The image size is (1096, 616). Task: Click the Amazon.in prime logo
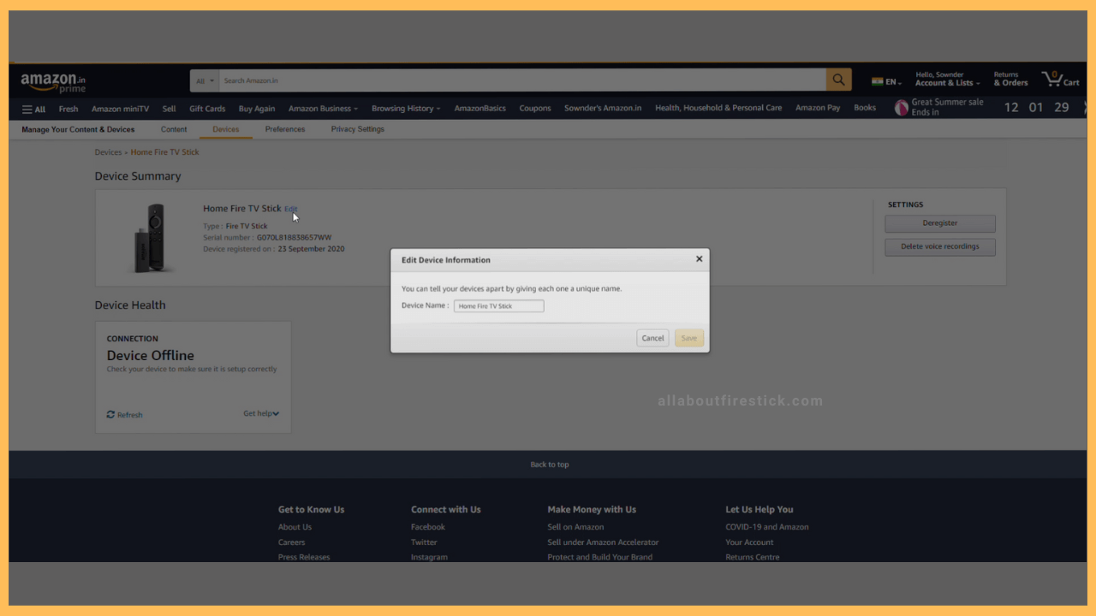pos(53,82)
